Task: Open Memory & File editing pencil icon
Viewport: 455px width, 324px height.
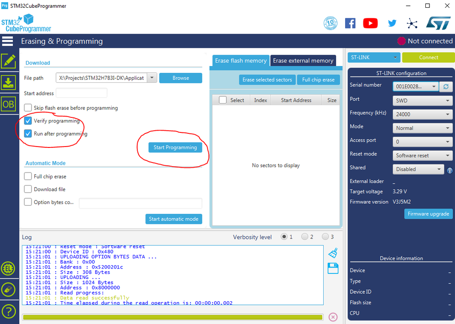Action: [x=8, y=61]
